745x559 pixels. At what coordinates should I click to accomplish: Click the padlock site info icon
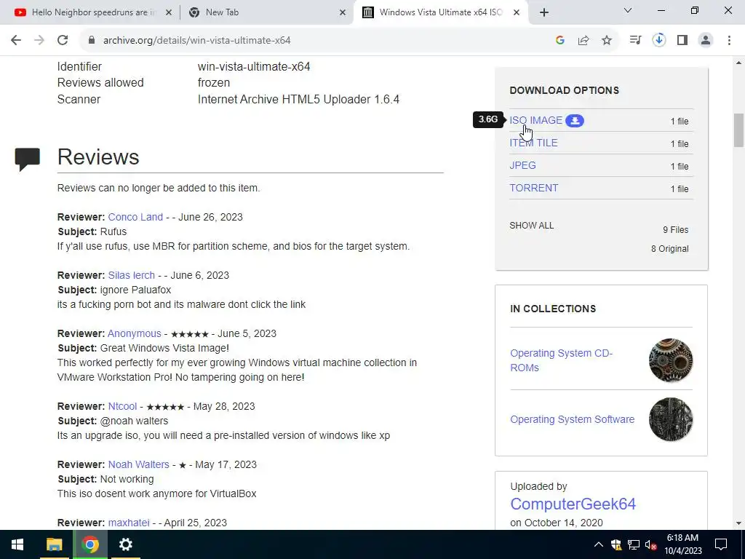pos(92,41)
